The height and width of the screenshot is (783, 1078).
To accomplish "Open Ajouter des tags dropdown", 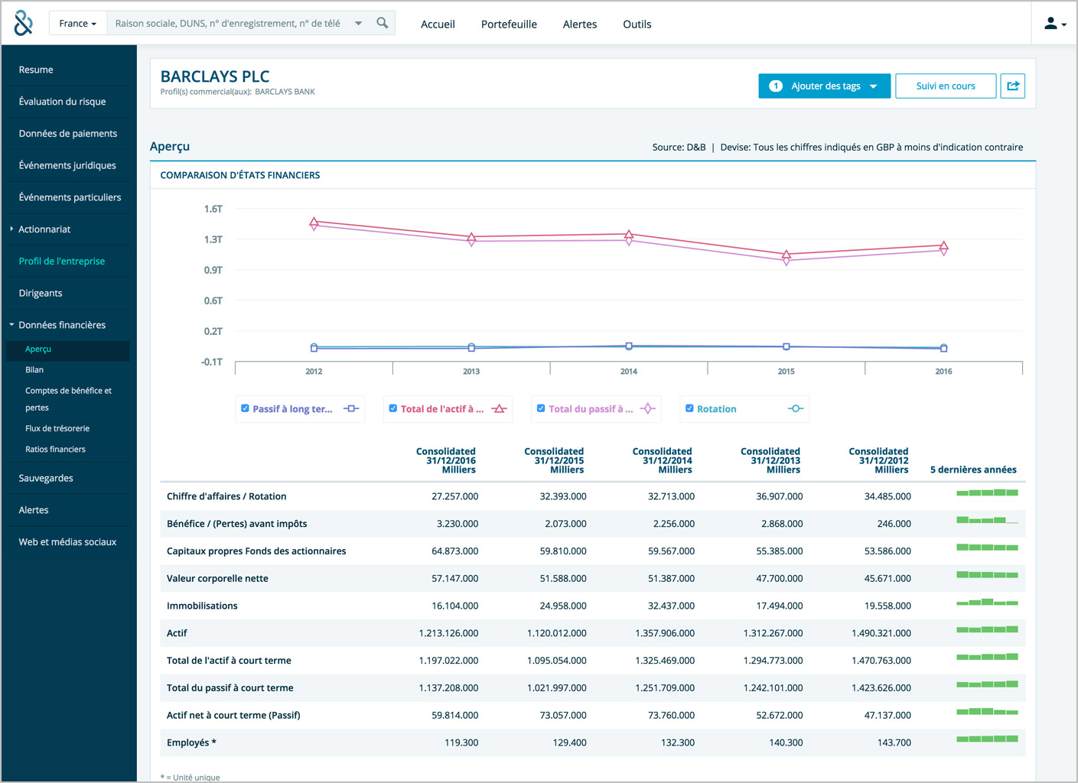I will point(824,86).
